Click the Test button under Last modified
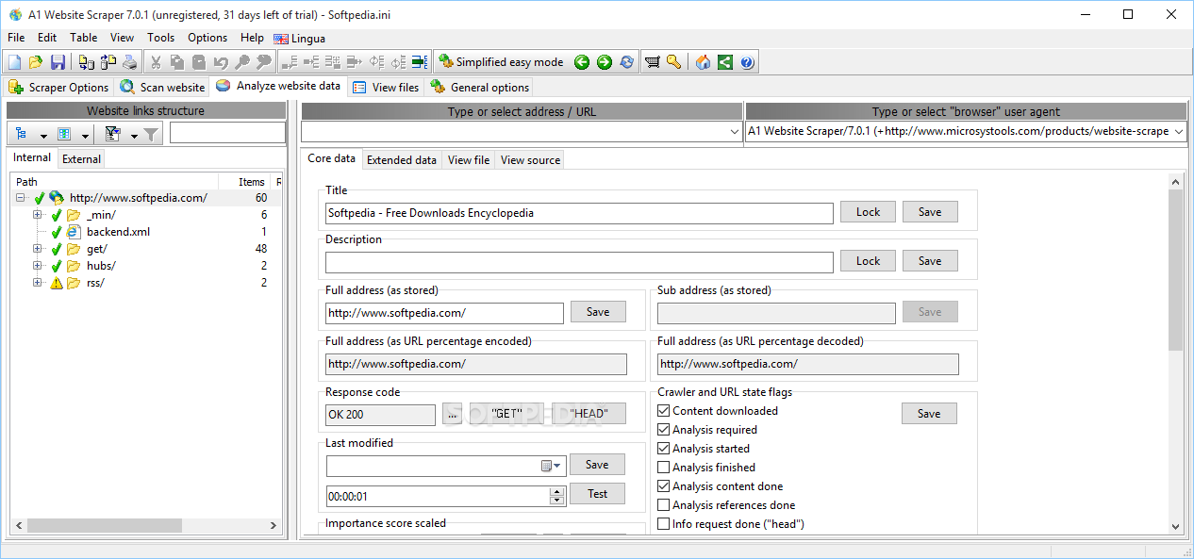 click(598, 494)
